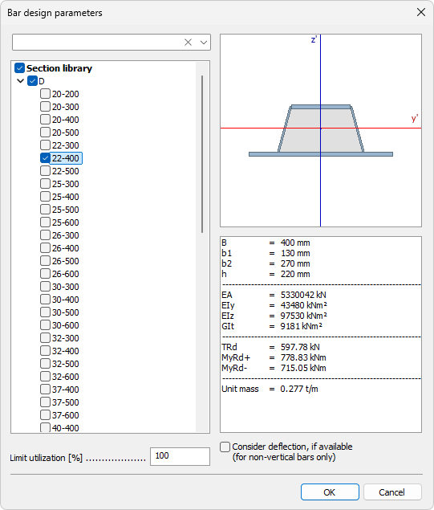
Task: Click the cross-section preview drawing
Action: pos(321,130)
